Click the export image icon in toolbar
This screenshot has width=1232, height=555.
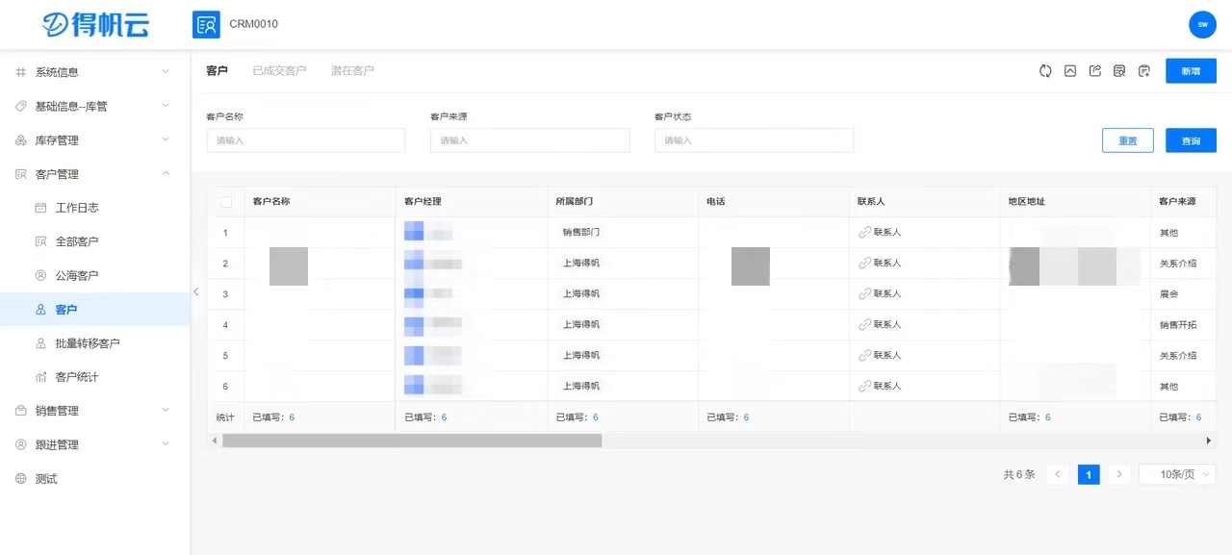1070,70
